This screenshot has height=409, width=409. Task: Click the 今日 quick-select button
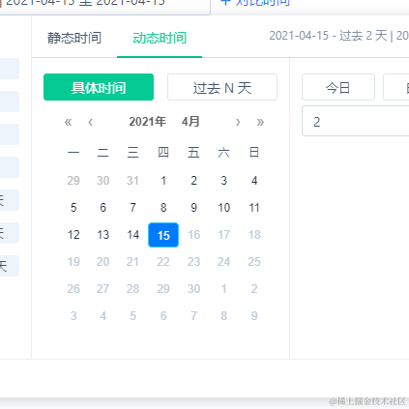(x=338, y=87)
